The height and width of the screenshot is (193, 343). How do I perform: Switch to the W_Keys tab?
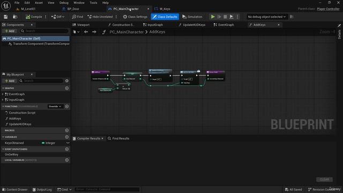click(x=165, y=9)
